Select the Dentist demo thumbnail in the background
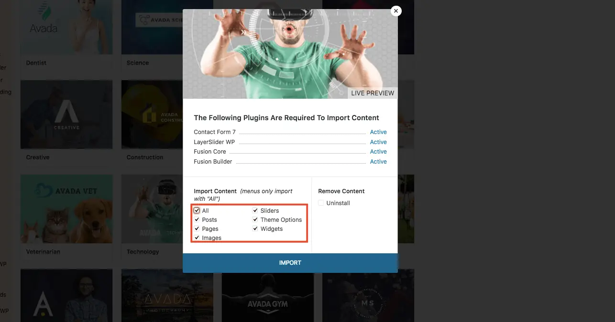Image resolution: width=615 pixels, height=322 pixels. (66, 27)
